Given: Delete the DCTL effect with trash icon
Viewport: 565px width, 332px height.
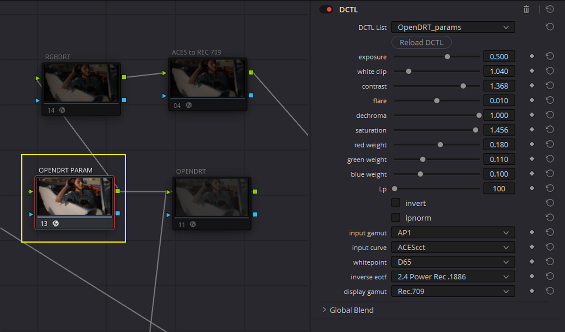Looking at the screenshot, I should [x=526, y=9].
